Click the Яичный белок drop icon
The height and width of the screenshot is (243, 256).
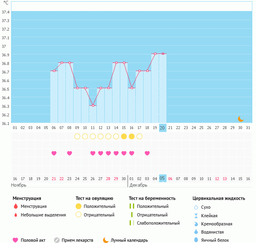pyautogui.click(x=196, y=240)
